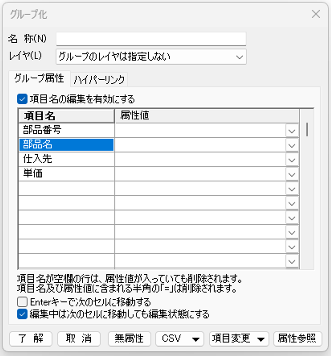Open the CSV dropdown button
Screen dimensions: 331x356
pos(180,339)
